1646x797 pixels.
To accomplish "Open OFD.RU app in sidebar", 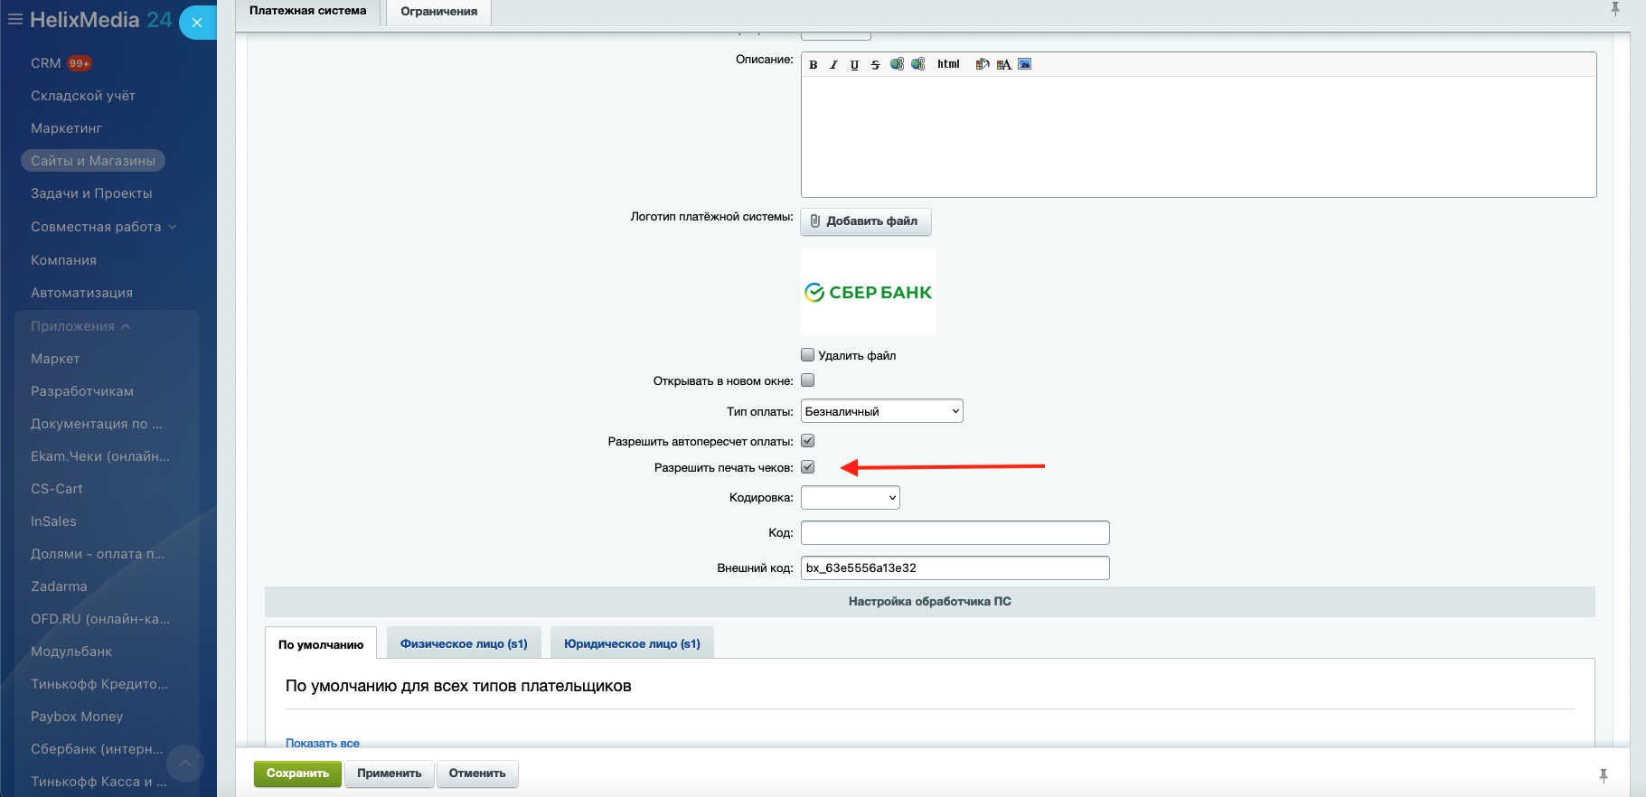I will (x=100, y=619).
